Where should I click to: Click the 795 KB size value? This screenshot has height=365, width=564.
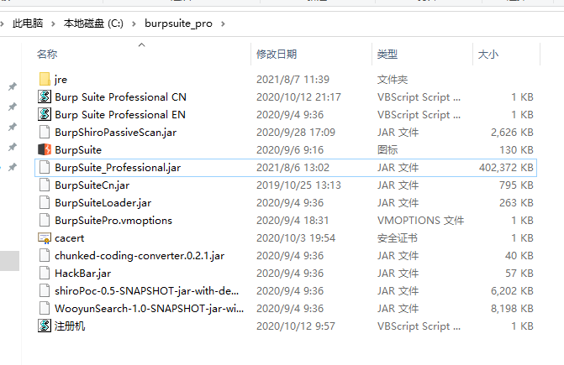pyautogui.click(x=517, y=185)
